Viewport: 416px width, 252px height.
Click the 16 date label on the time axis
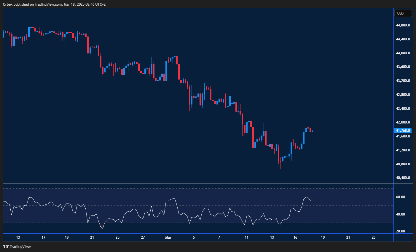pos(295,237)
